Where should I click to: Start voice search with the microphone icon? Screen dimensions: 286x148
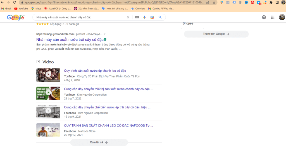click(x=144, y=17)
